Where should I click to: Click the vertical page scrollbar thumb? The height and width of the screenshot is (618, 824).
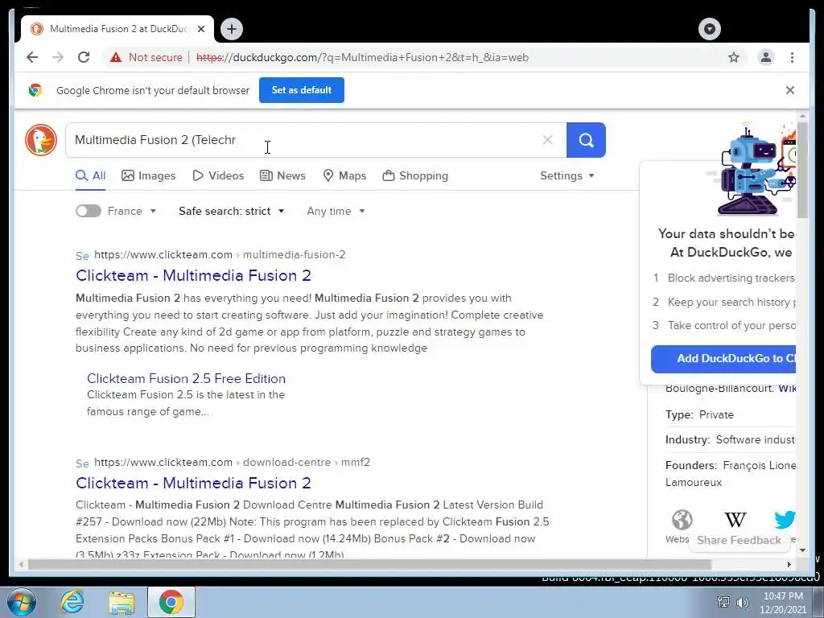pos(802,169)
